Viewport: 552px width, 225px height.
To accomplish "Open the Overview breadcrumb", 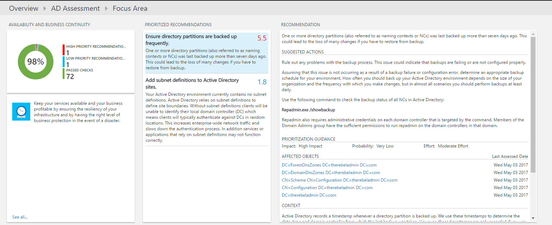I will 23,8.
